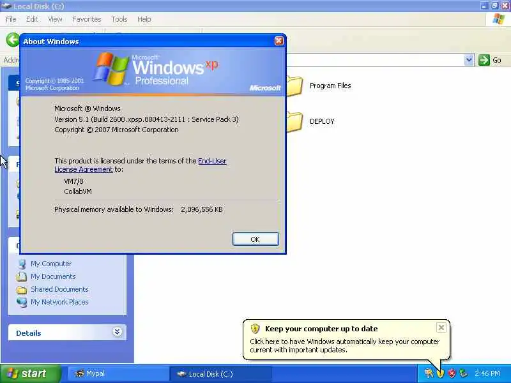Open My Network Places link
Viewport: 511px width, 383px height.
click(x=59, y=302)
